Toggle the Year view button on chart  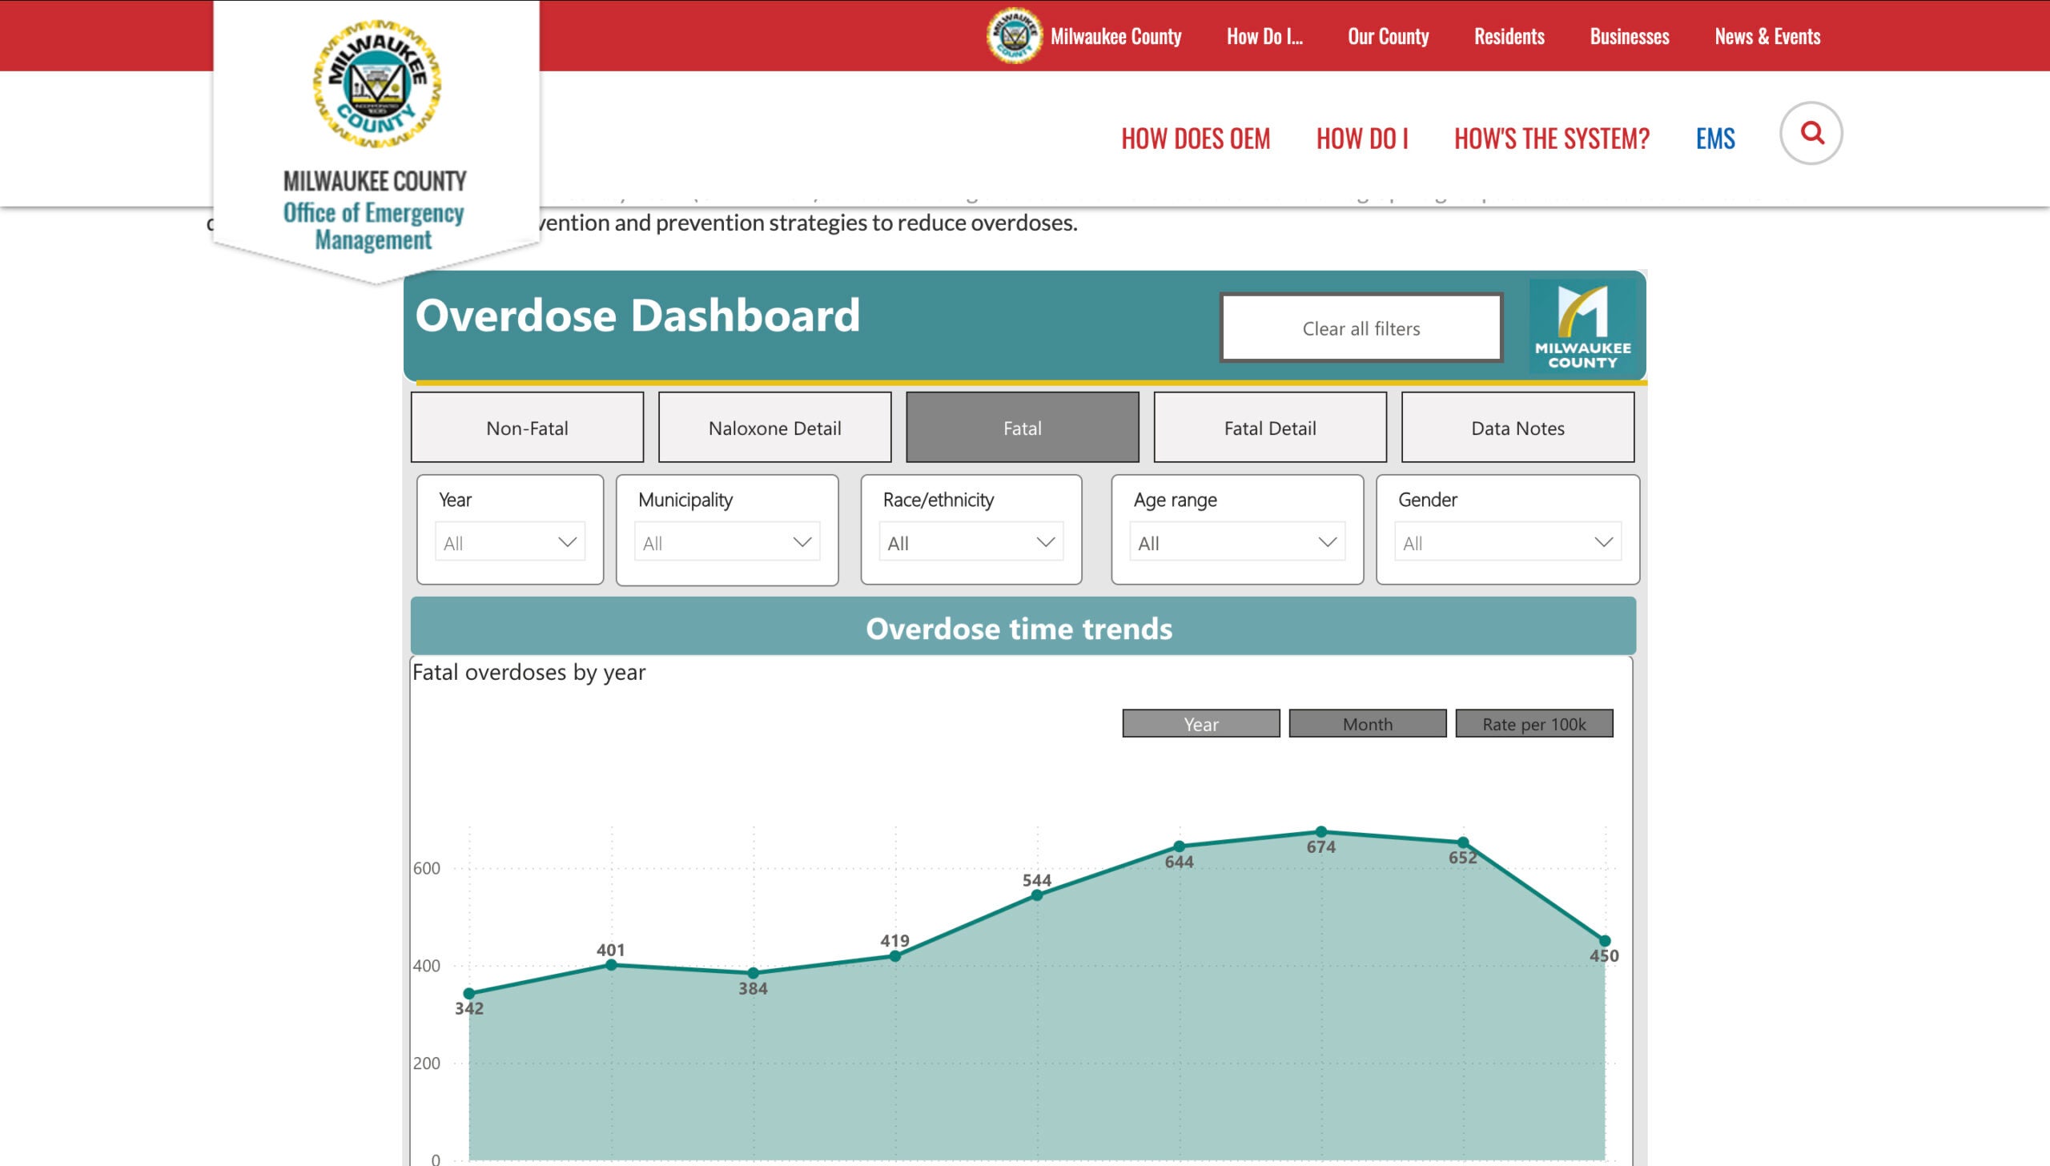1200,724
